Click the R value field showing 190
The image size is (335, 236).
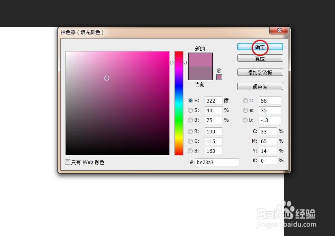pos(213,131)
